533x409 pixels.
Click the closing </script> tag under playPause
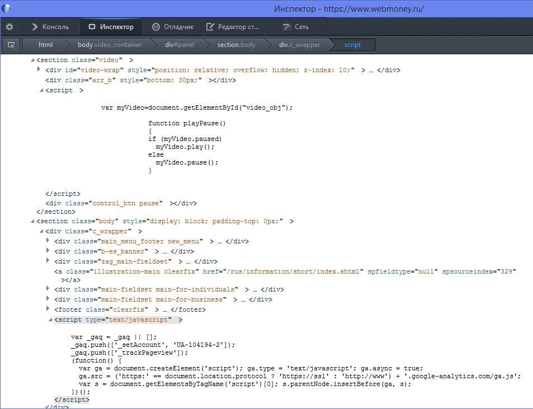(63, 194)
